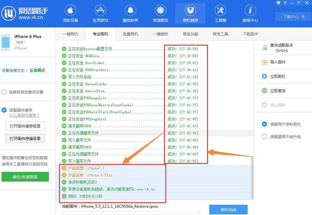Select the 正在发送 DeviceTree log row
Viewport: 312px width, 215px height.
tap(155, 91)
